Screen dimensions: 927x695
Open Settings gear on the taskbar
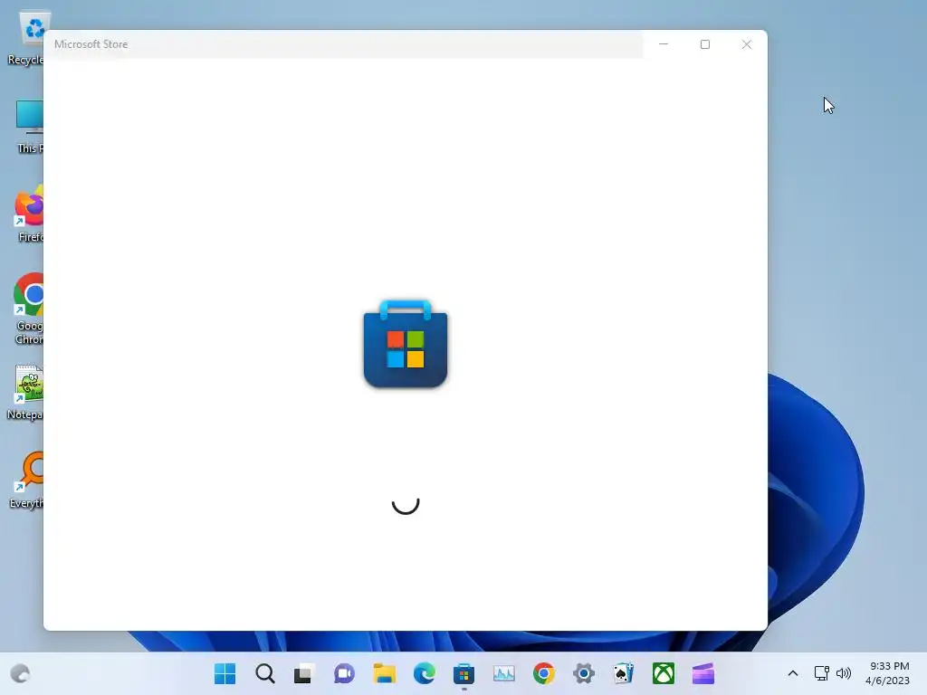tap(584, 673)
